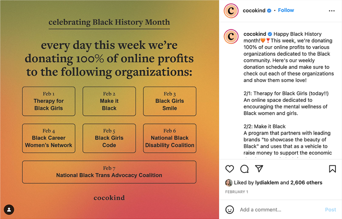Screen dimensions: 342x219
Task: Open the three-dot more options menu
Action: tap(332, 11)
